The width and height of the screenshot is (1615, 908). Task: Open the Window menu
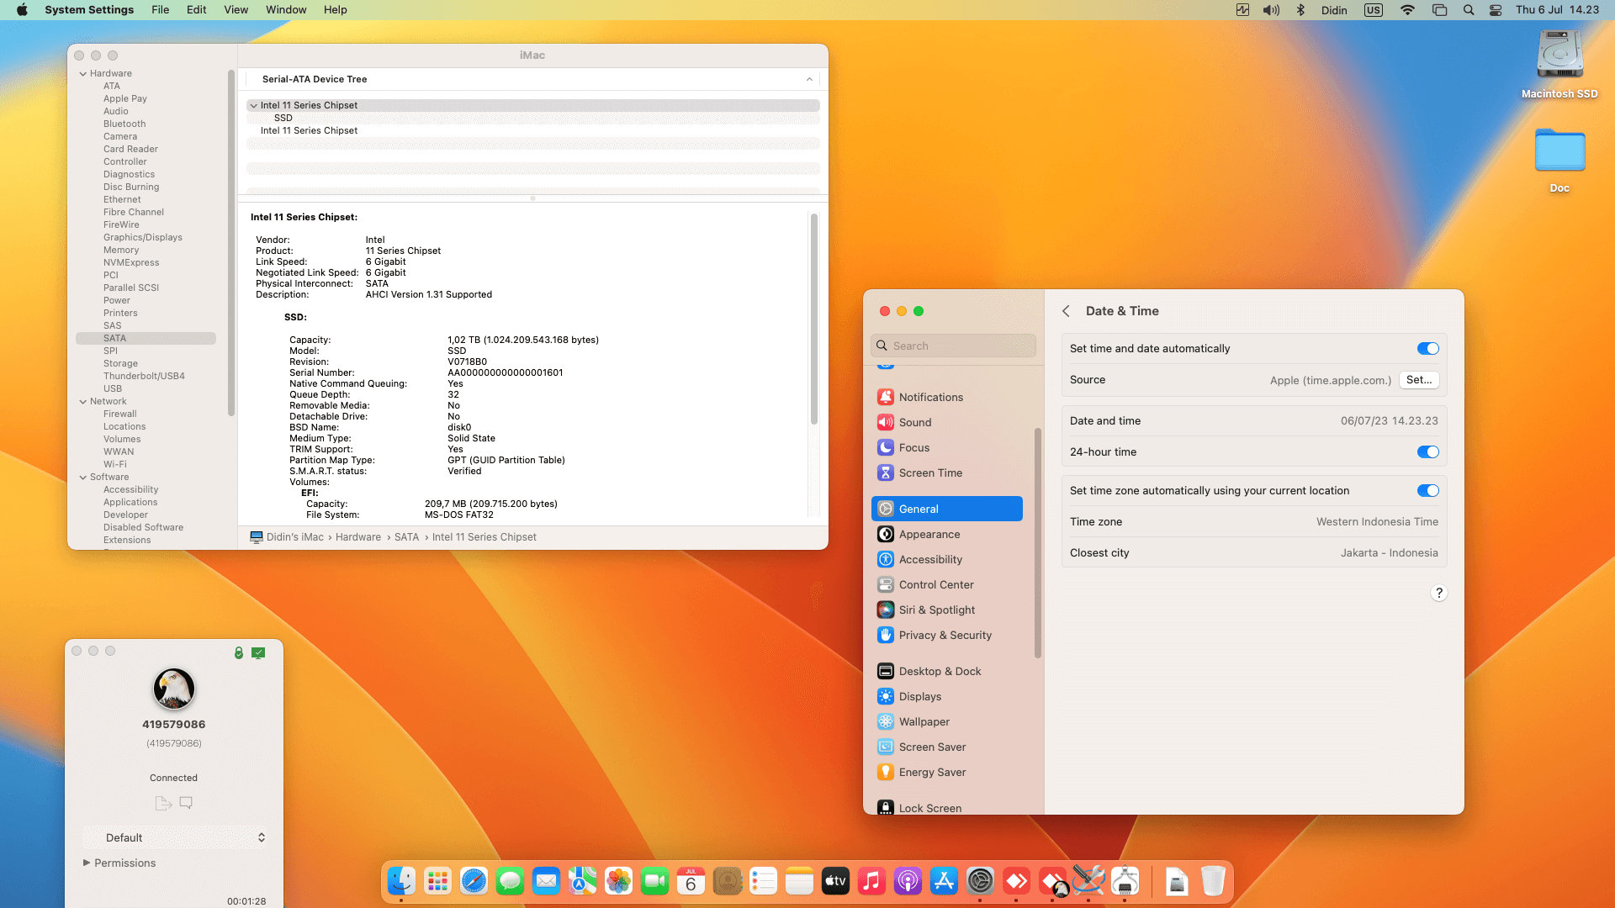(x=286, y=9)
